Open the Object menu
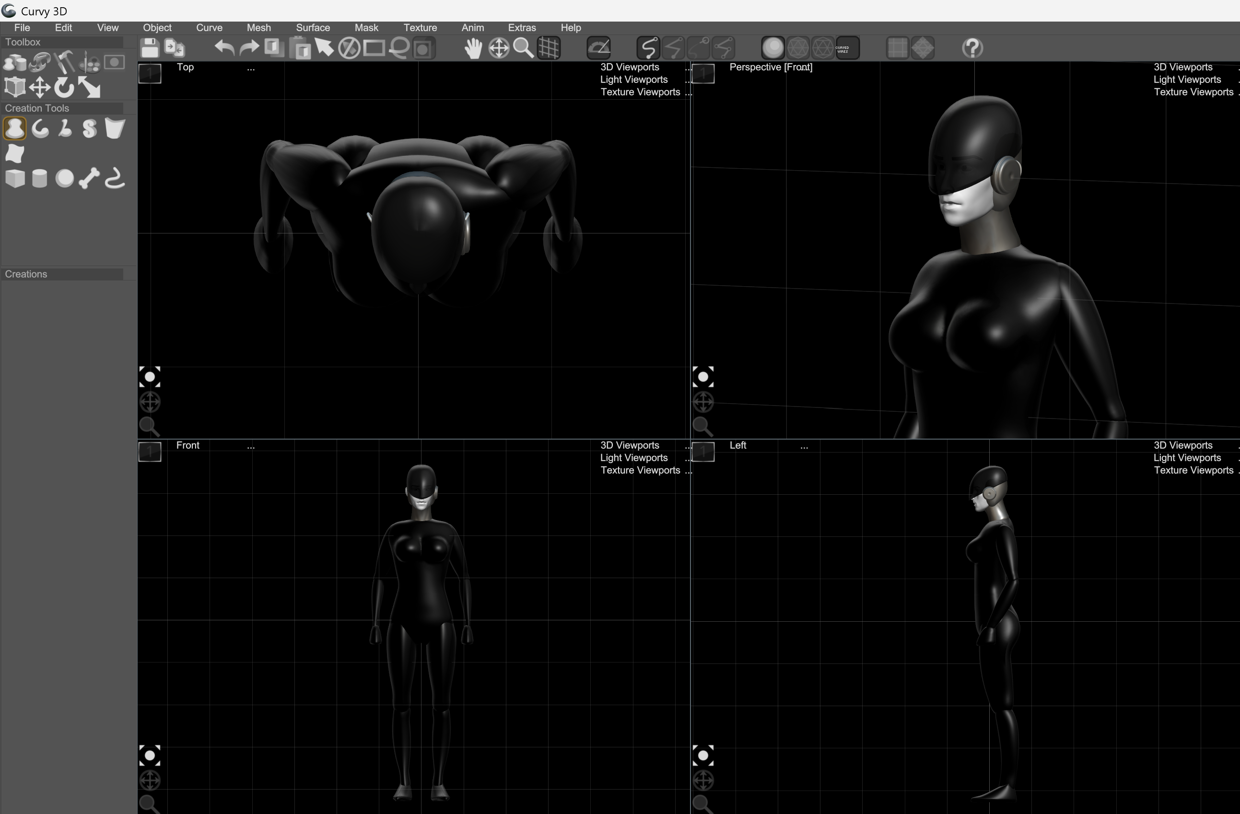The image size is (1240, 814). tap(157, 28)
